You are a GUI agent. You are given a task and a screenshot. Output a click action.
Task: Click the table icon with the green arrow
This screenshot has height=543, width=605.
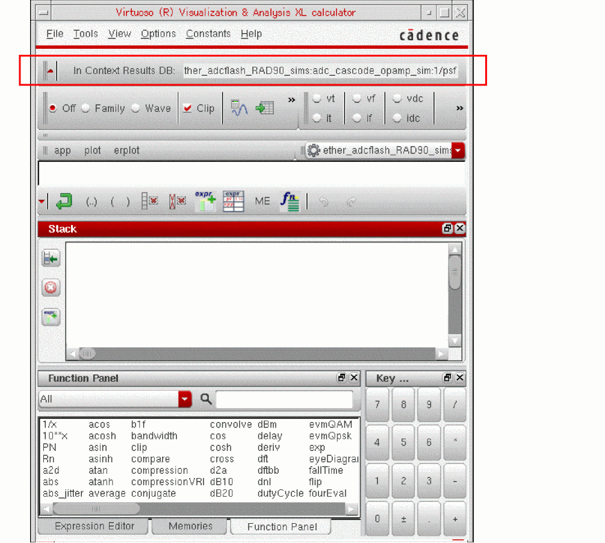pos(264,108)
